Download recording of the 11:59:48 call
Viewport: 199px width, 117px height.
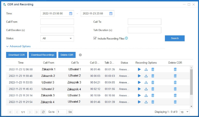click(x=146, y=76)
